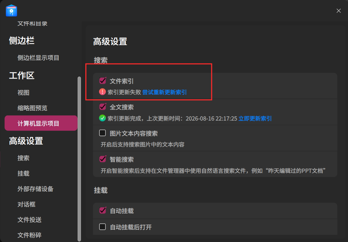348x242 pixels.
Task: Click the 工作区 heading in the sidebar
Action: (22, 75)
